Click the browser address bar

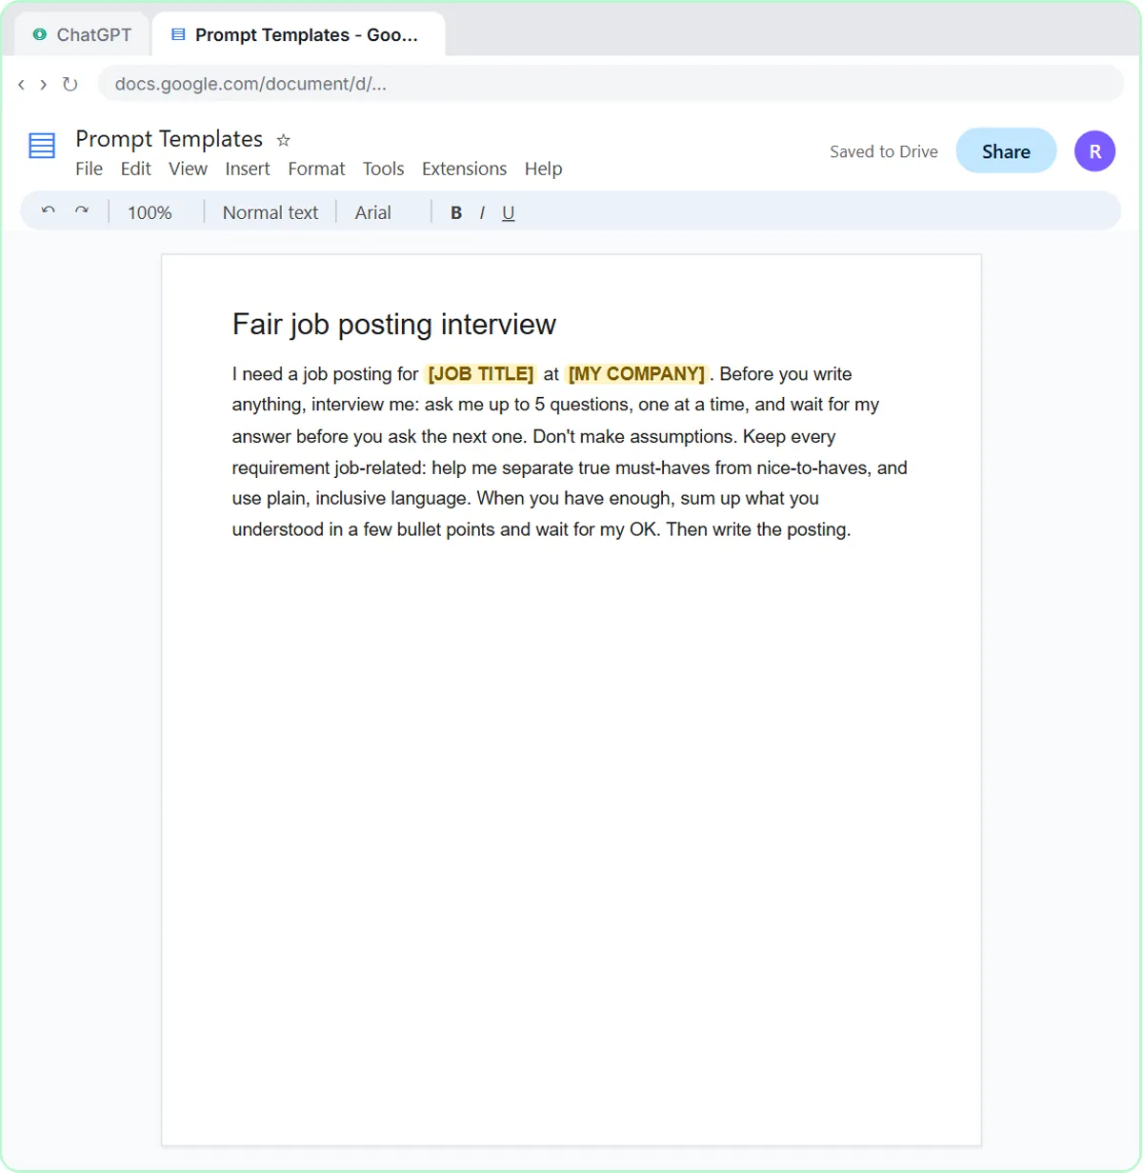(610, 84)
